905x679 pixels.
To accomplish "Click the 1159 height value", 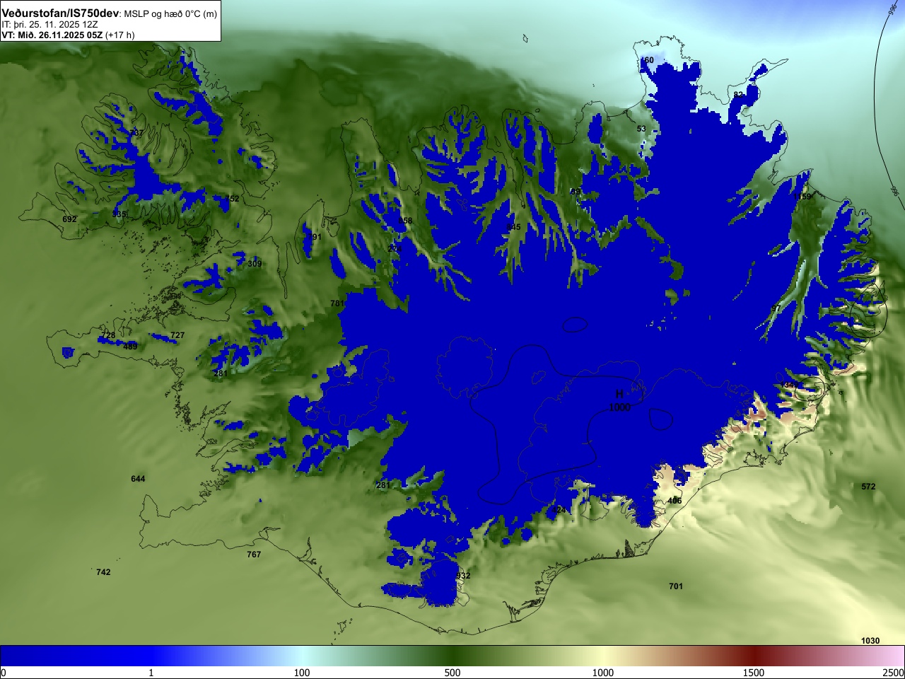I will point(802,197).
